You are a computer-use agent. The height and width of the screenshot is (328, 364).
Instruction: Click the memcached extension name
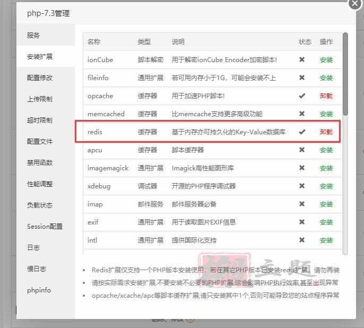[x=106, y=114]
